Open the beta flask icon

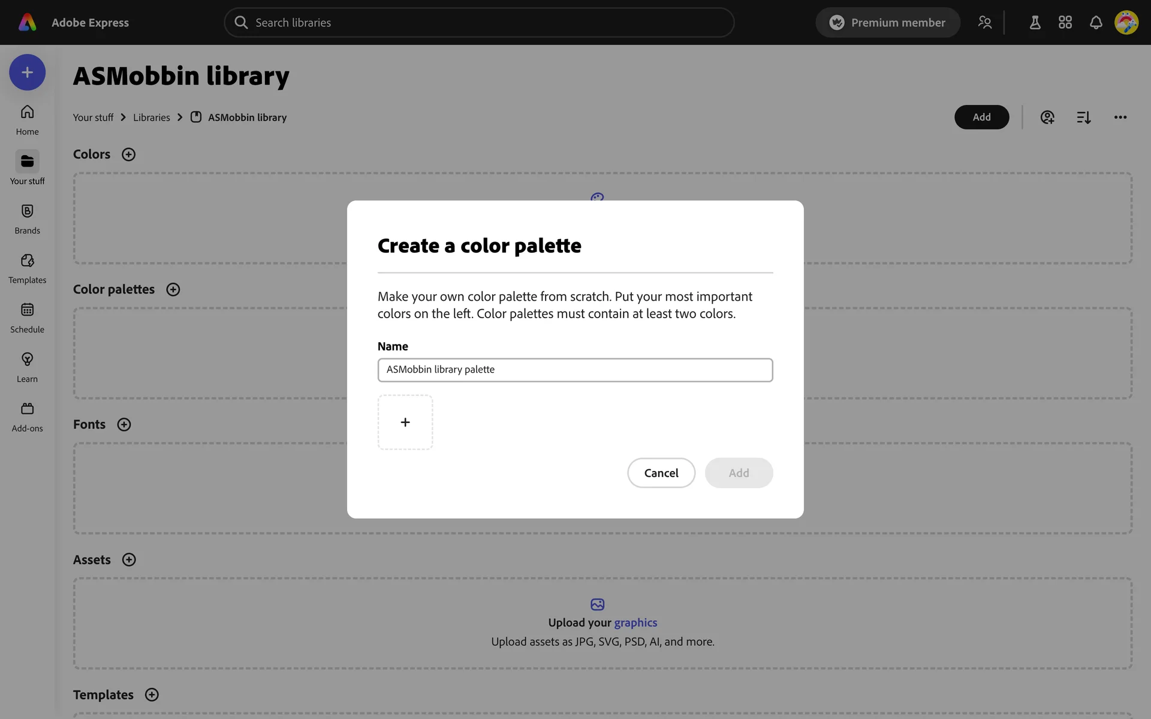[x=1035, y=23]
